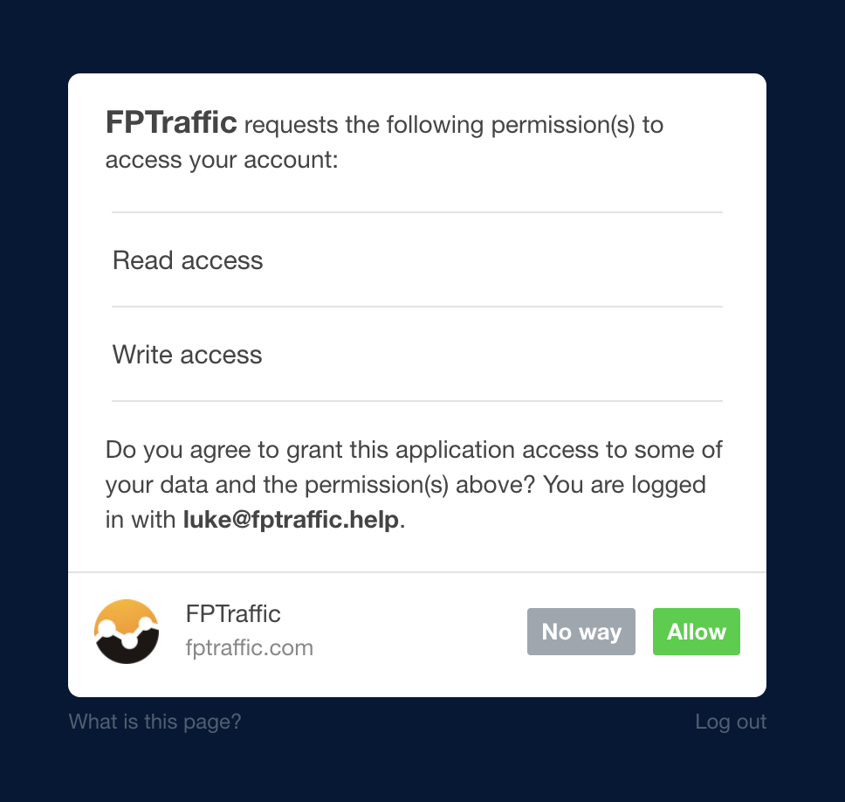845x802 pixels.
Task: Click the fptraffic.com domain text
Action: pyautogui.click(x=249, y=647)
